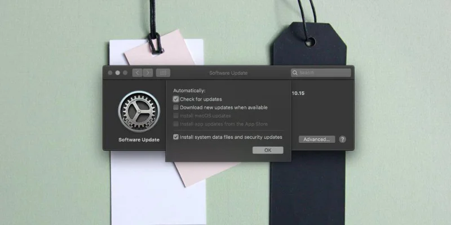451x225 pixels.
Task: Click the minimize window button
Action: [118, 73]
